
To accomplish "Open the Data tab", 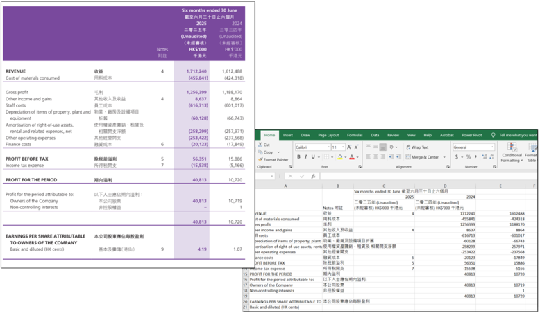I will click(x=375, y=135).
